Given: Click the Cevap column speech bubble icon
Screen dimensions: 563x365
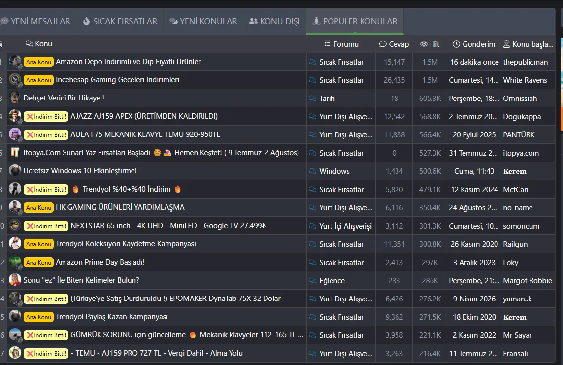Looking at the screenshot, I should click(x=383, y=44).
